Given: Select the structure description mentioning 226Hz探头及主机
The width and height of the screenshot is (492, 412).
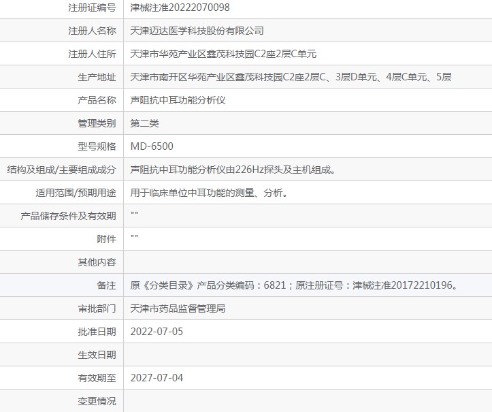Looking at the screenshot, I should click(x=233, y=170).
